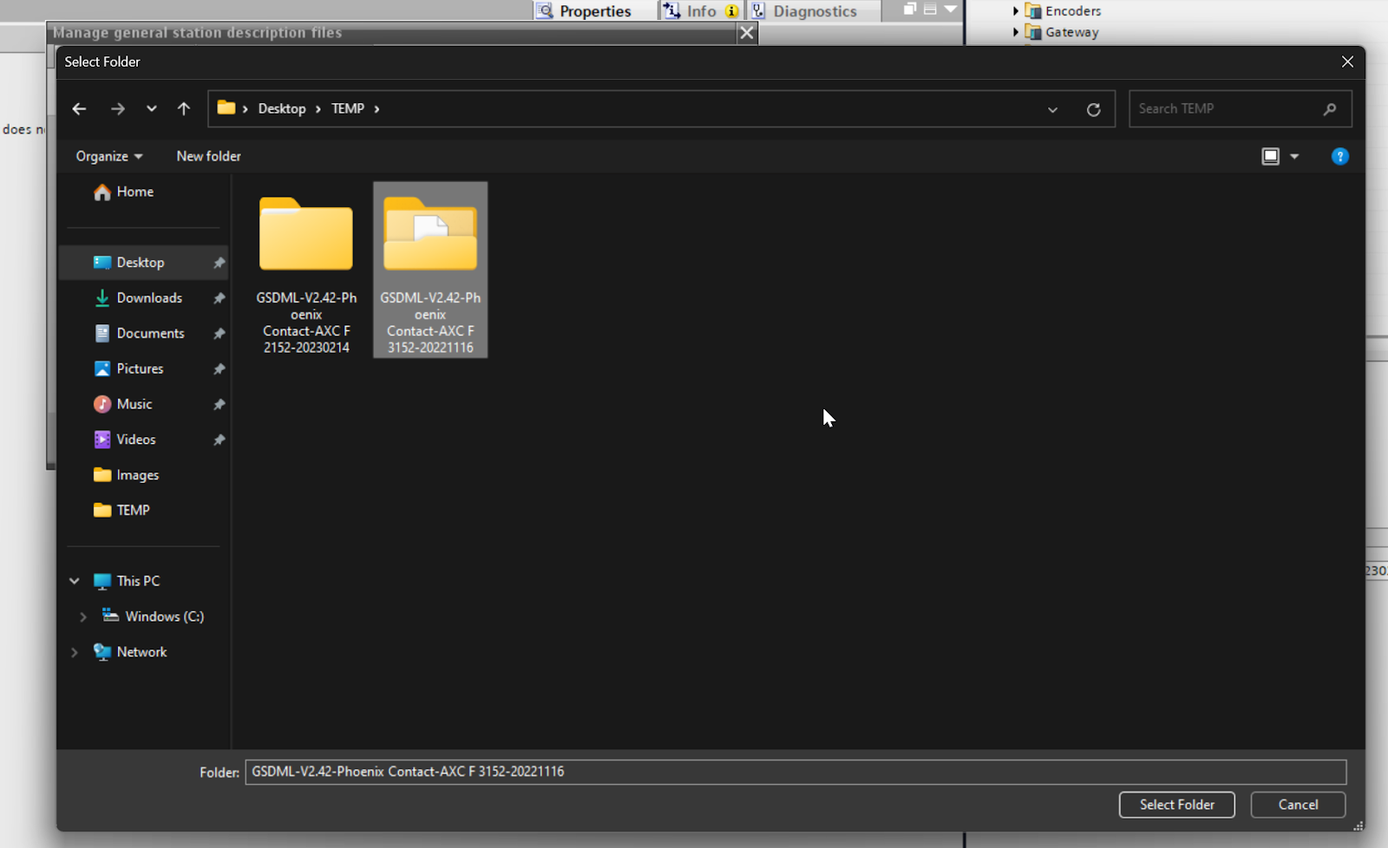Click the pin icon beside Videos
The width and height of the screenshot is (1388, 848).
coord(219,440)
